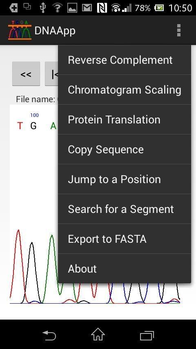Tap the DNAApp chromatogram logo

pos(20,30)
